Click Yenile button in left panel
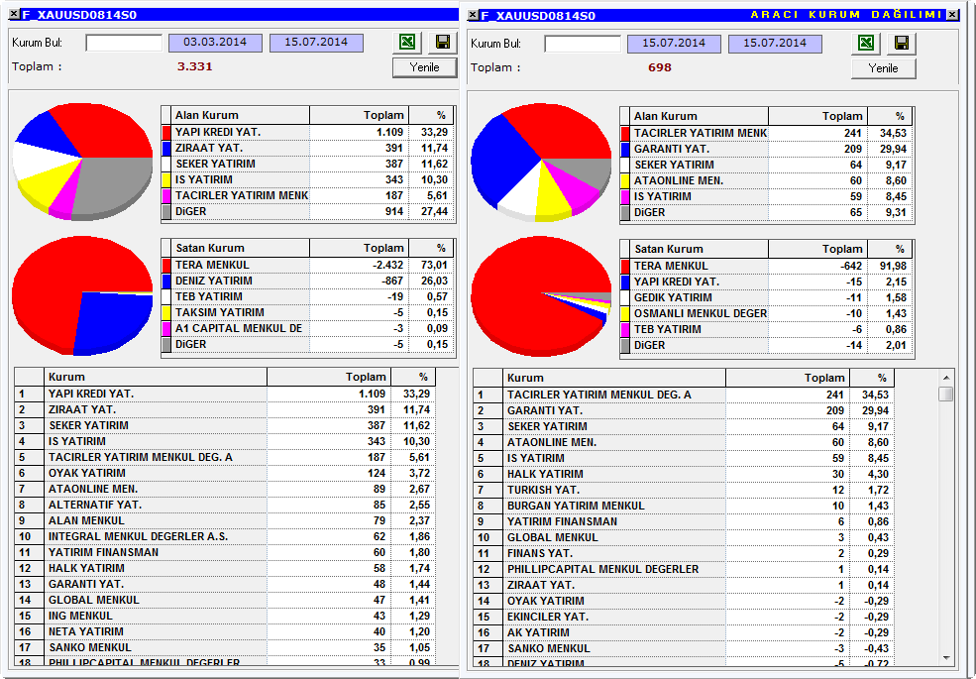Screen dimensions: 976x679 424,67
